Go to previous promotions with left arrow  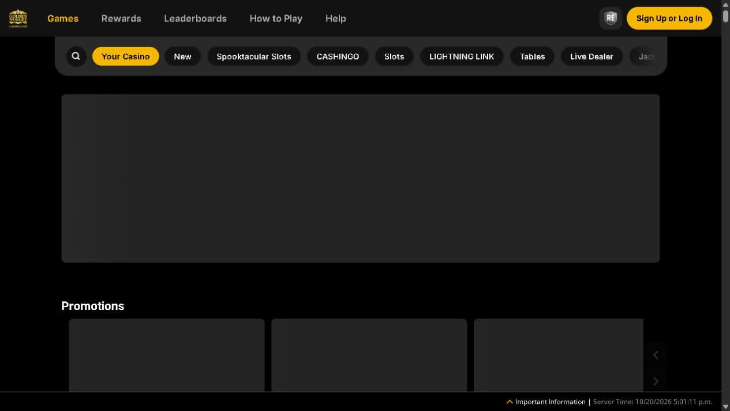click(x=656, y=355)
